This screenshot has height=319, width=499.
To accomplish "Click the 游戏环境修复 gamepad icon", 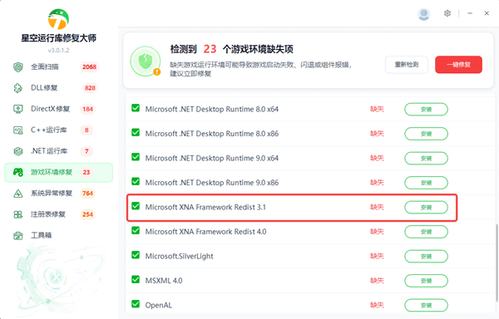I will (x=18, y=172).
